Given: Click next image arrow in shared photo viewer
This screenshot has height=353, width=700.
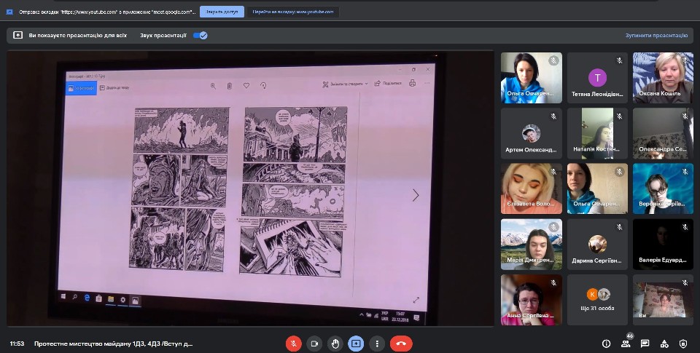Looking at the screenshot, I should pos(416,195).
